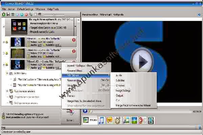203x135 pixels.
Task: Click the save project floppy icon
Action: [x=8, y=14]
